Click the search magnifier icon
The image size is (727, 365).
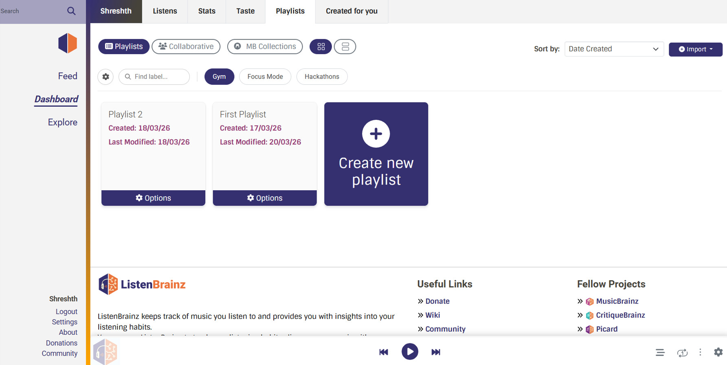pyautogui.click(x=71, y=11)
